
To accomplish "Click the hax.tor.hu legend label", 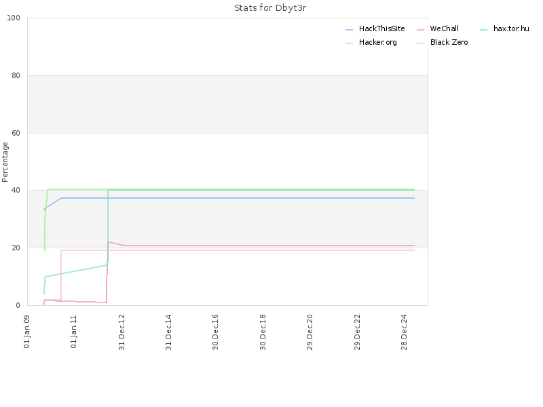I will tap(511, 28).
